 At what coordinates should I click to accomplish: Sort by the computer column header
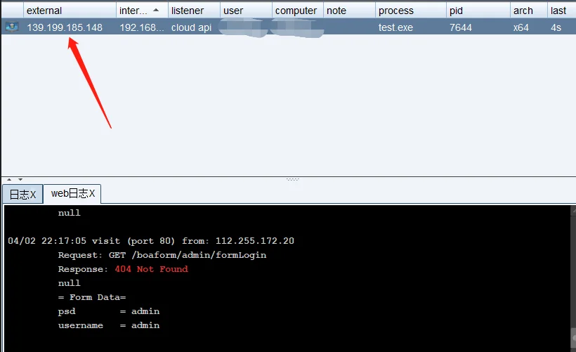click(298, 11)
